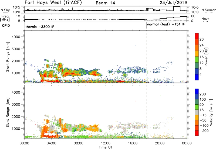Click the tall noise block near 22:00 in N.Sky panel

[177, 9]
